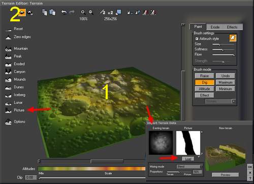This screenshot has width=254, height=184.
Task: Adjust the brush Softness slider
Action: pos(224,50)
